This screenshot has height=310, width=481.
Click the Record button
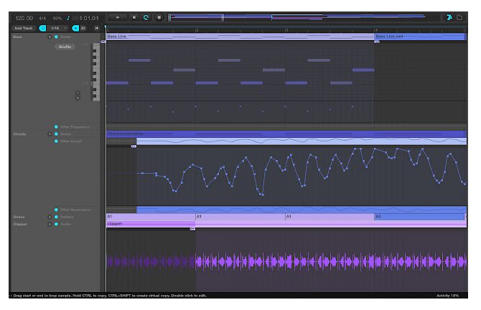(x=159, y=17)
